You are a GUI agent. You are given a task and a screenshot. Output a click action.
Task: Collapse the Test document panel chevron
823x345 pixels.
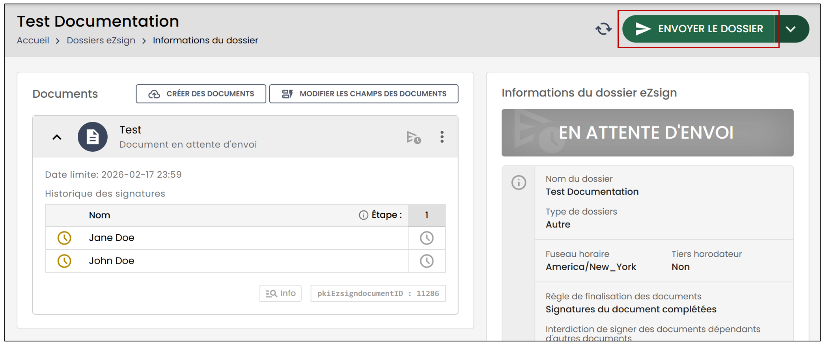[x=57, y=137]
